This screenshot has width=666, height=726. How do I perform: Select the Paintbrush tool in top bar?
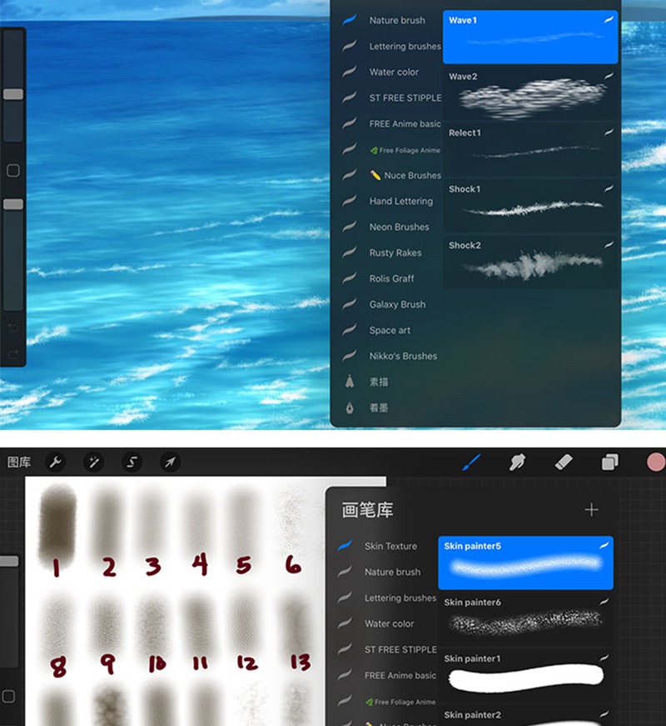click(x=471, y=462)
